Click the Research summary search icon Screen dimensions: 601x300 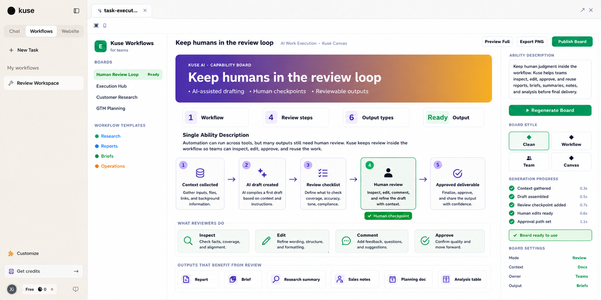(276, 279)
